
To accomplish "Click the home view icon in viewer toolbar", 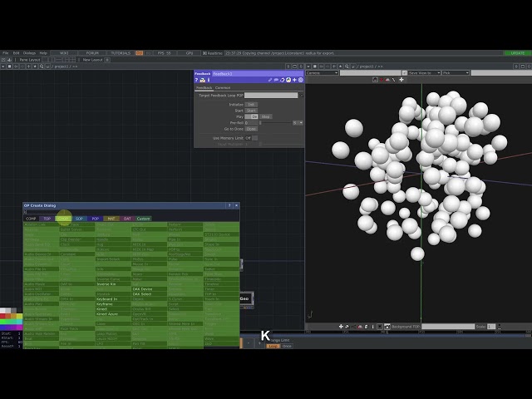I will click(x=375, y=80).
